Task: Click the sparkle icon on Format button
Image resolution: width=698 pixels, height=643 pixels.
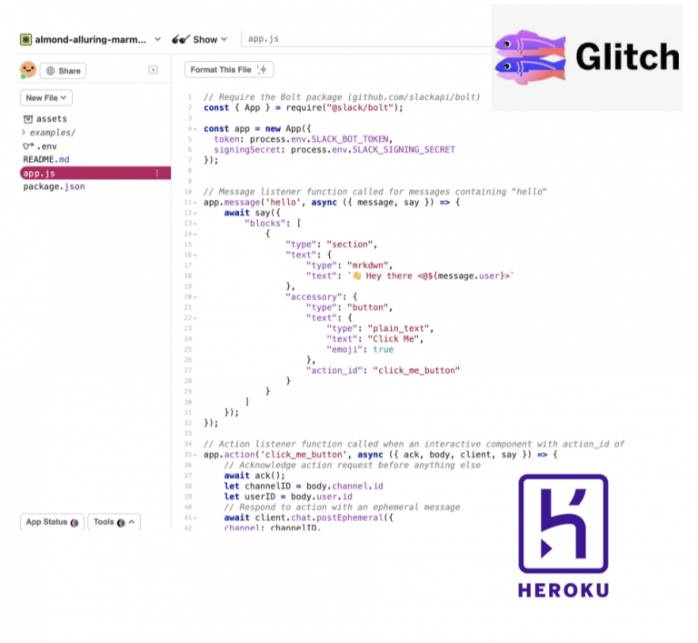Action: coord(262,69)
